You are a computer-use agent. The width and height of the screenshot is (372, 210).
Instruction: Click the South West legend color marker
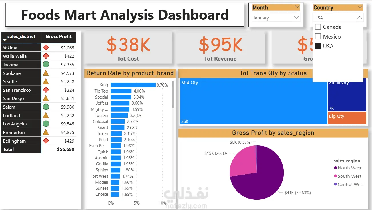336,176
